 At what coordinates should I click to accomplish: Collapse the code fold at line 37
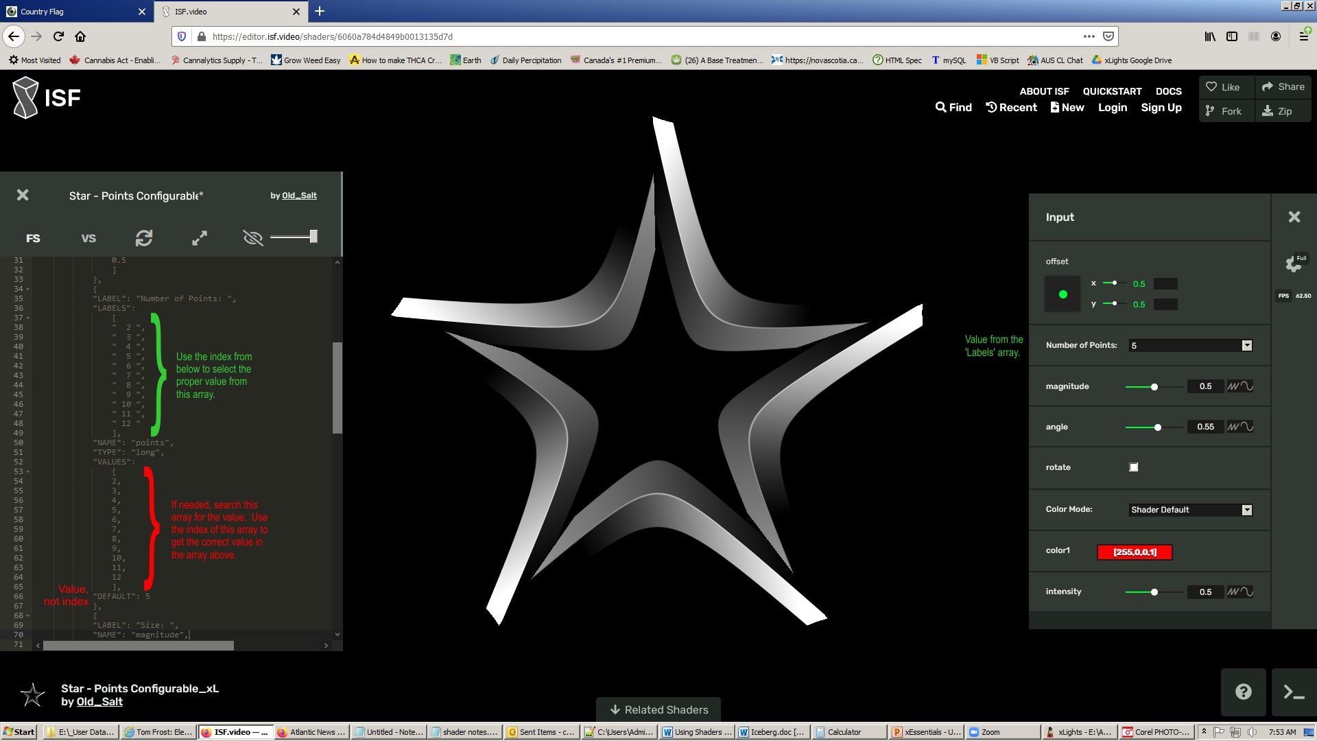pos(27,318)
